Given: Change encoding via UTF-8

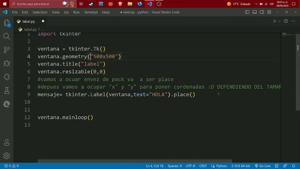Looking at the screenshot, I should (190, 166).
